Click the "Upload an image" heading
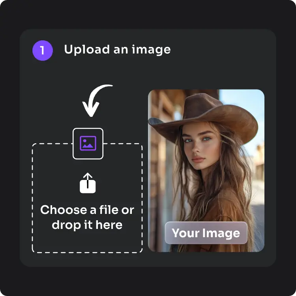The height and width of the screenshot is (296, 296). point(118,50)
